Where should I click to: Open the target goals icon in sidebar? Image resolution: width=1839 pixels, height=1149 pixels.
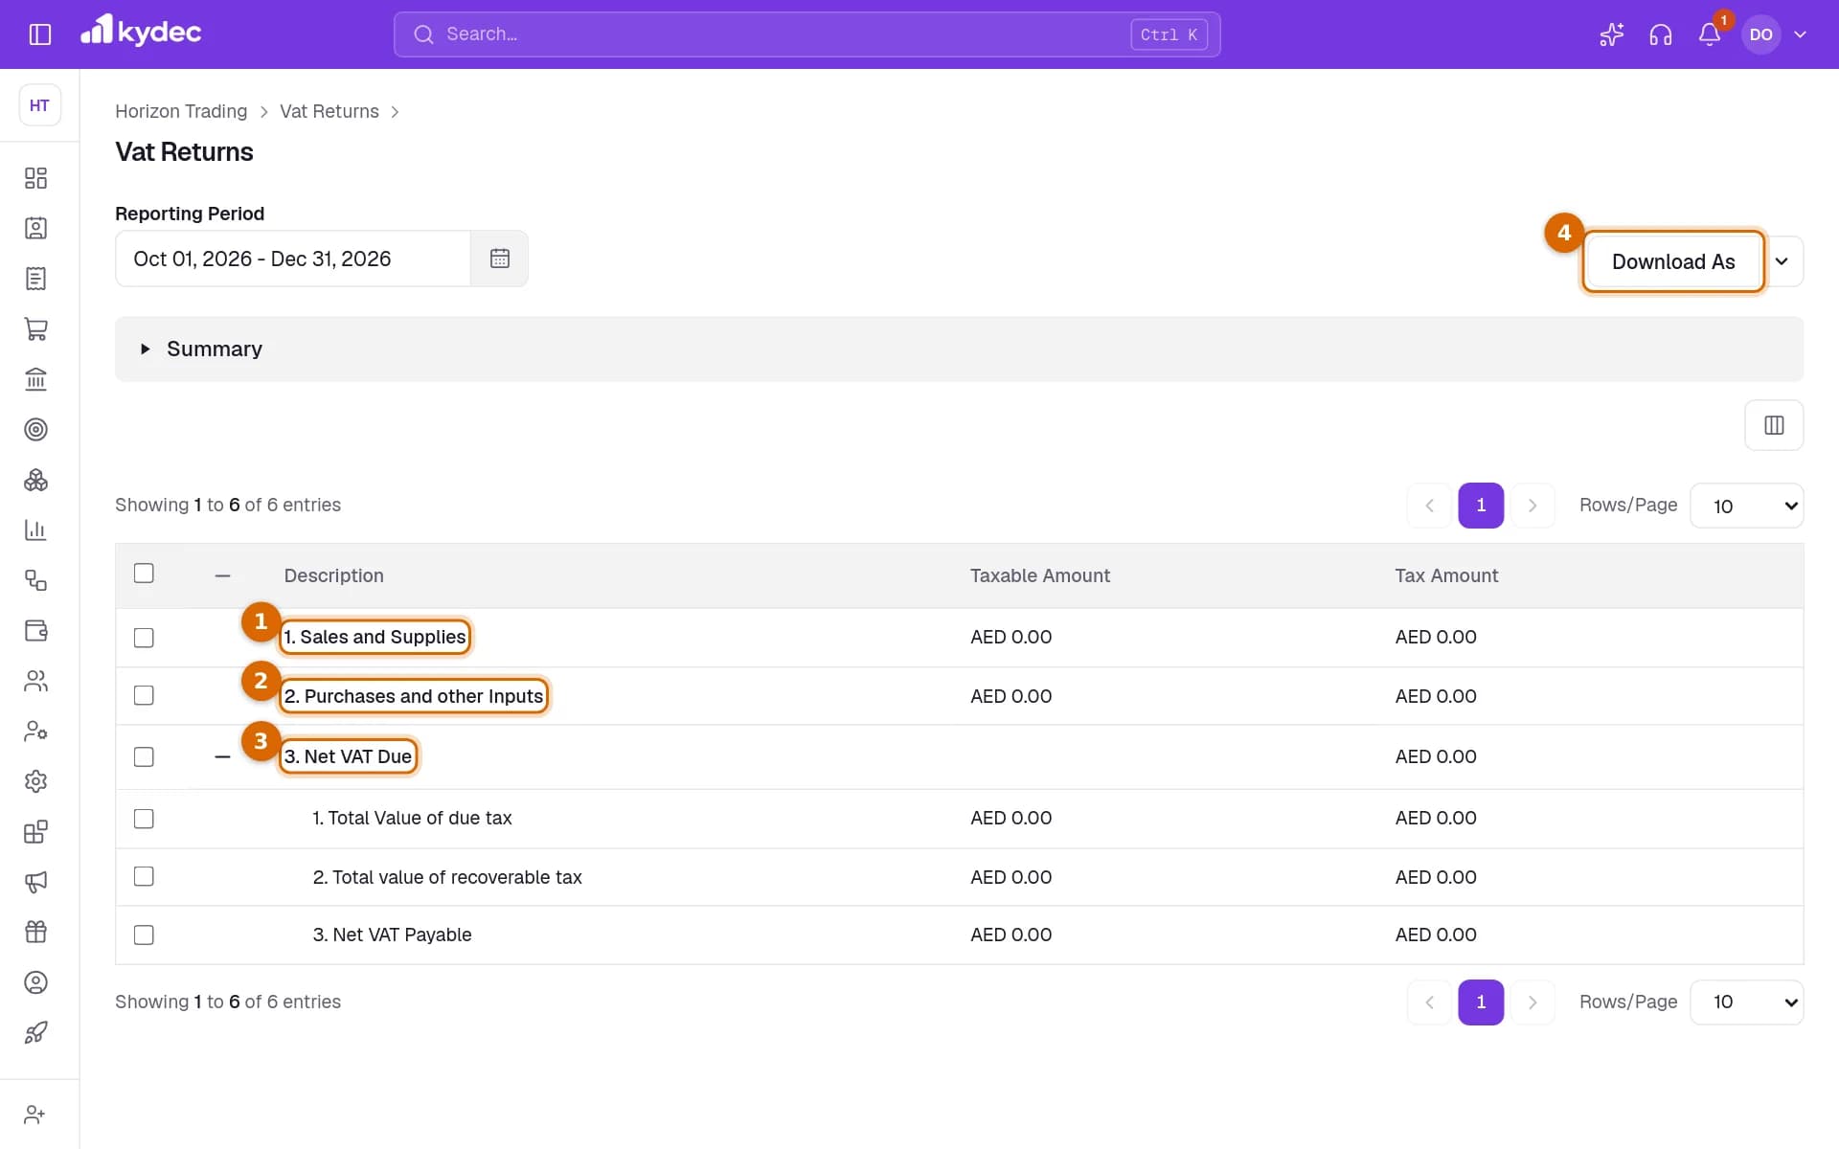point(35,429)
